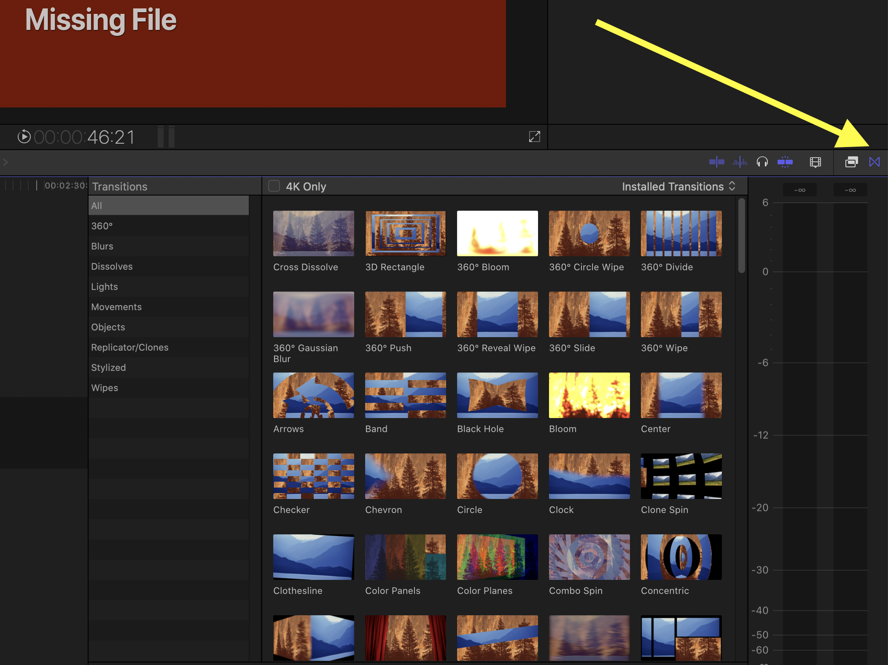Open the clip appearance filmstrip menu

click(x=815, y=162)
